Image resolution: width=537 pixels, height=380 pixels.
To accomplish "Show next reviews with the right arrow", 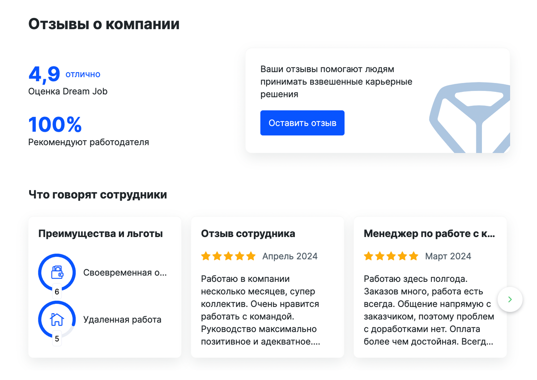I will (x=510, y=299).
